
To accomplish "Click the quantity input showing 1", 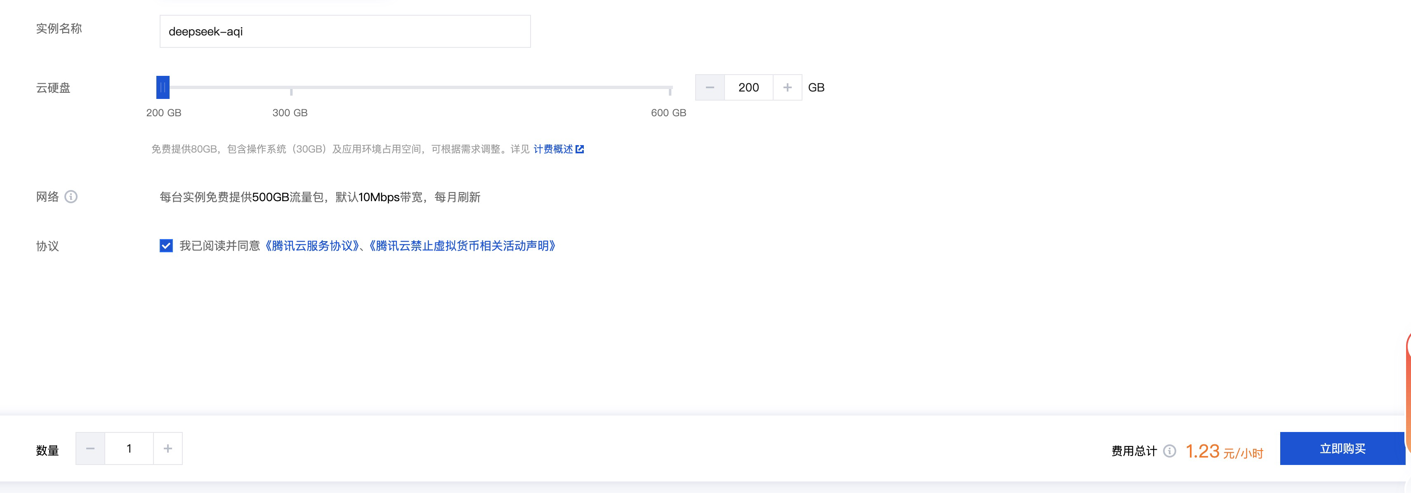I will pos(129,448).
